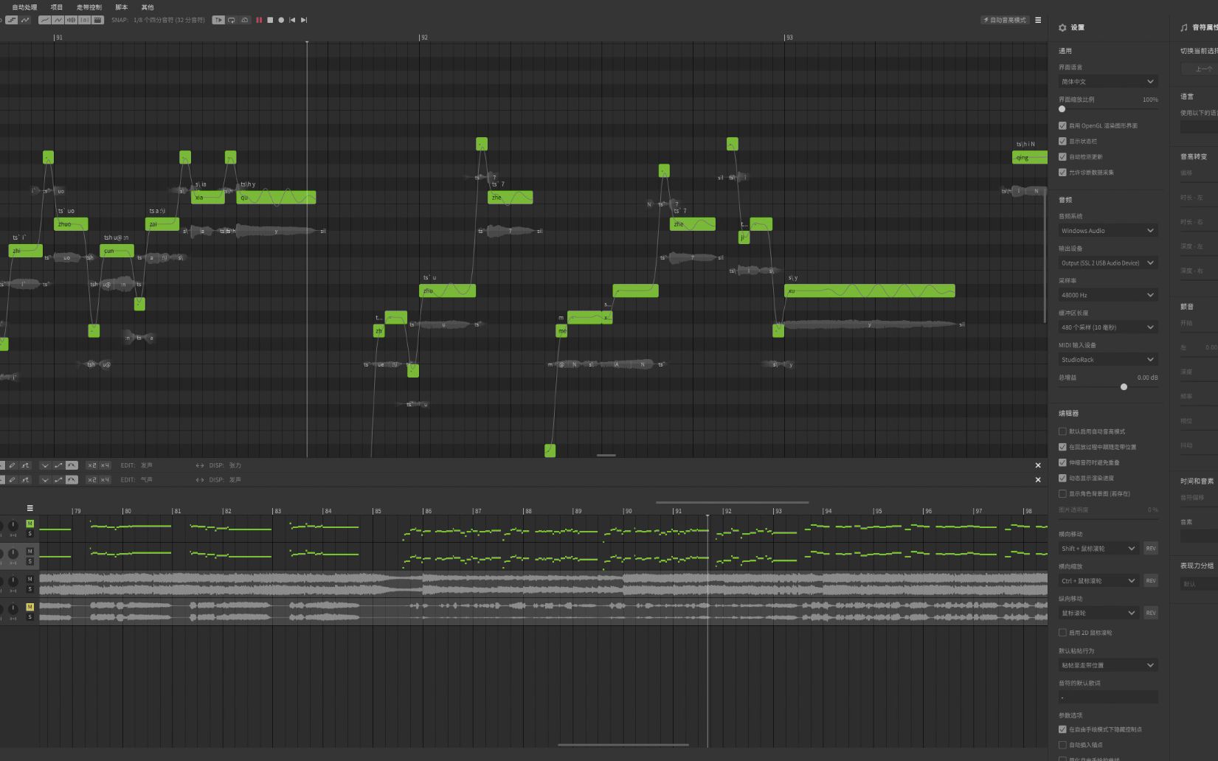Toggle playhead-follow icon in transport bar
The width and height of the screenshot is (1218, 761).
pos(218,20)
